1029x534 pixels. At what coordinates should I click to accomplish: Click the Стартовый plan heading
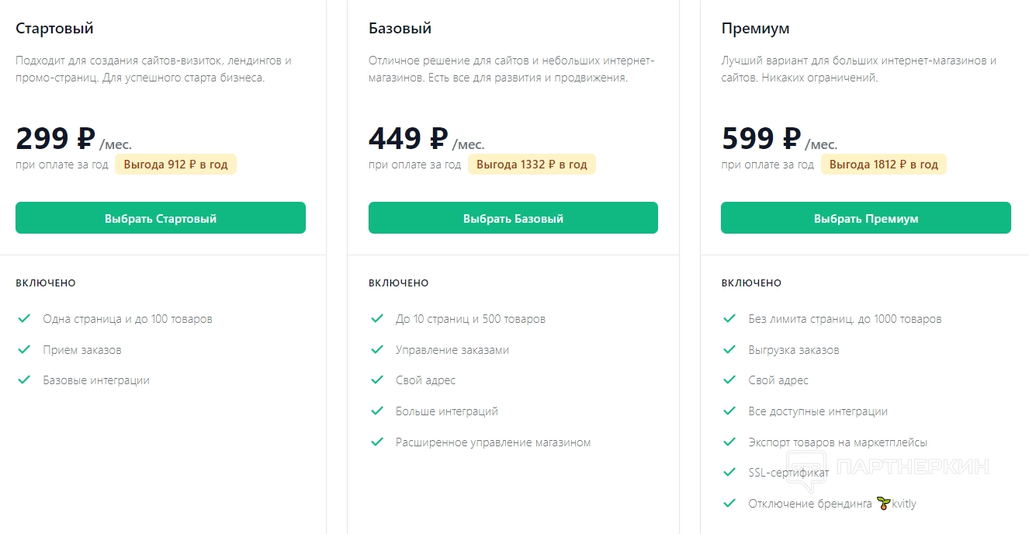(x=54, y=29)
